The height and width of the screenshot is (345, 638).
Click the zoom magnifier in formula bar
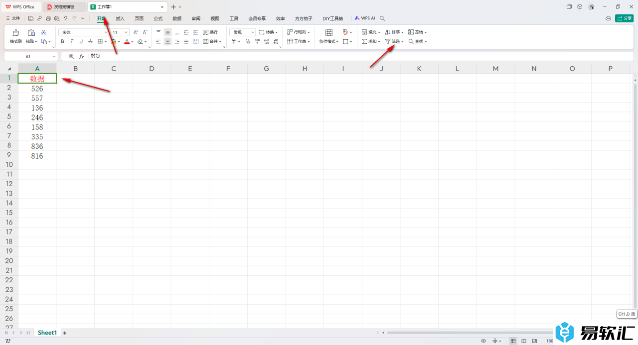(x=71, y=56)
